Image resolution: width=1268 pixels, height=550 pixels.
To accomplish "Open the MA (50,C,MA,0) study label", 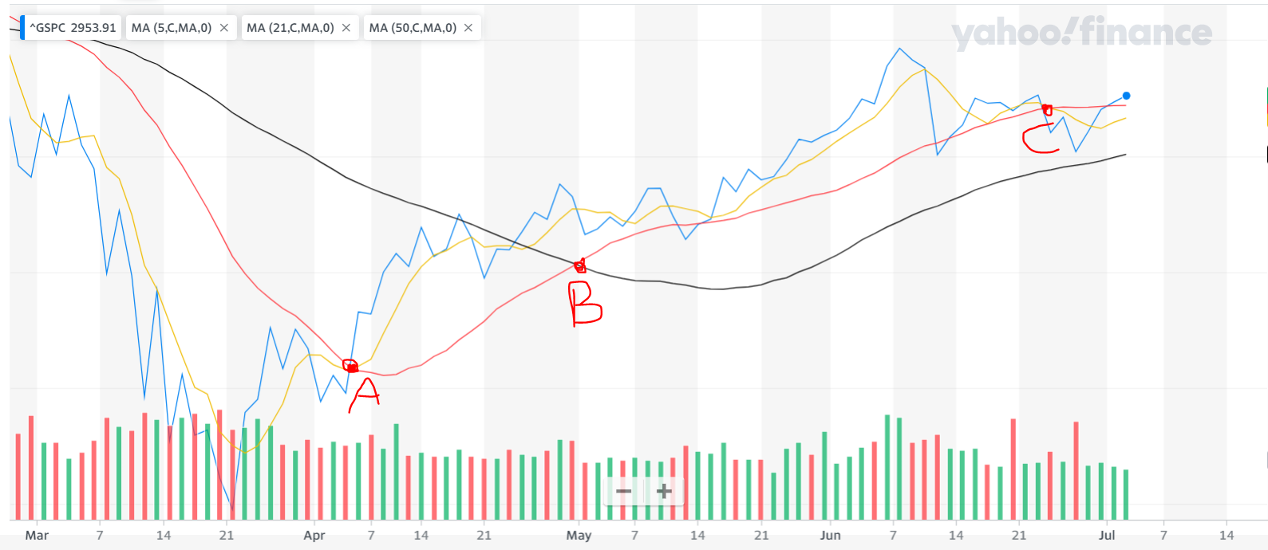I will (413, 28).
